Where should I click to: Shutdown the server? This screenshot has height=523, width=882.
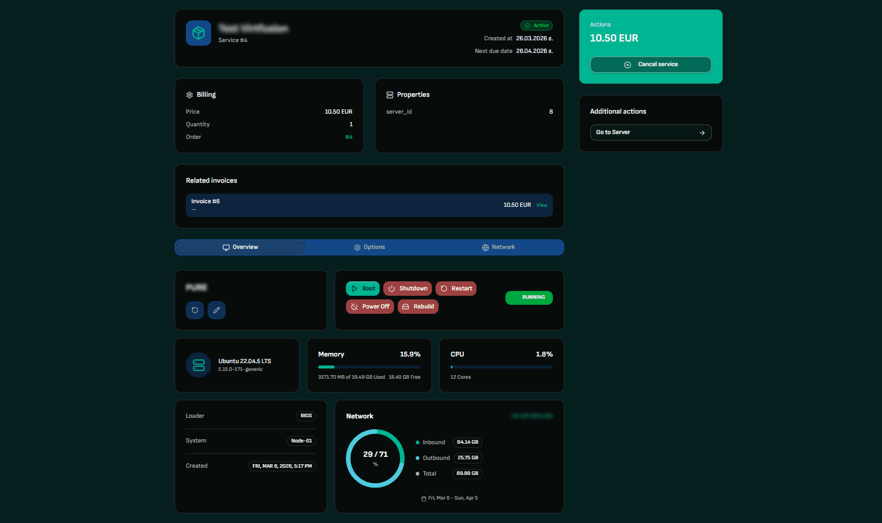(407, 288)
